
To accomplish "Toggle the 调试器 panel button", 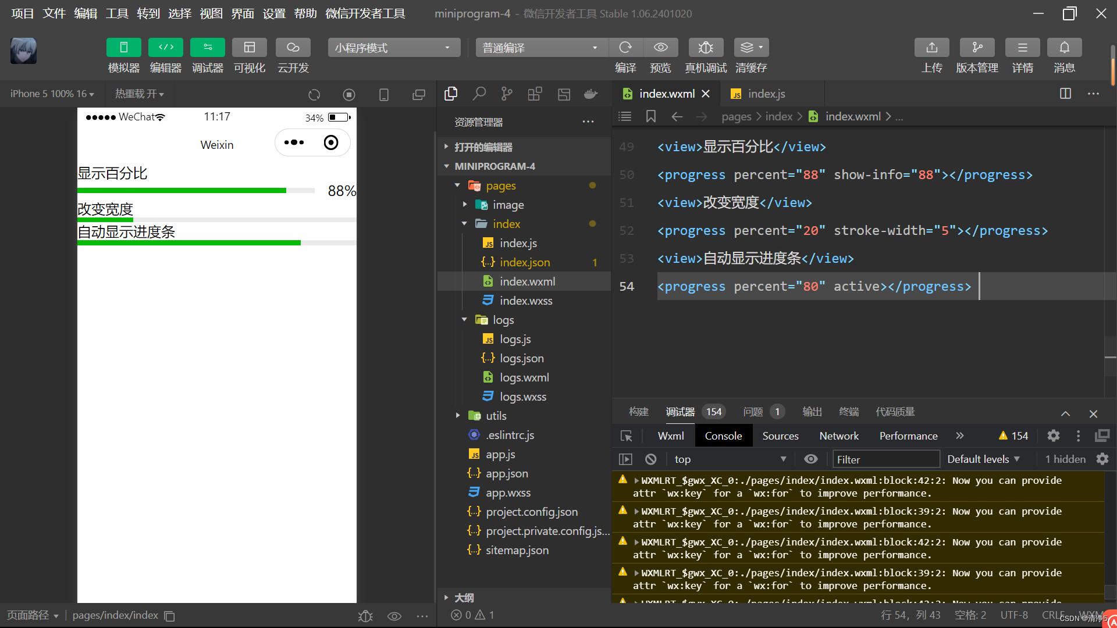I will [x=208, y=48].
